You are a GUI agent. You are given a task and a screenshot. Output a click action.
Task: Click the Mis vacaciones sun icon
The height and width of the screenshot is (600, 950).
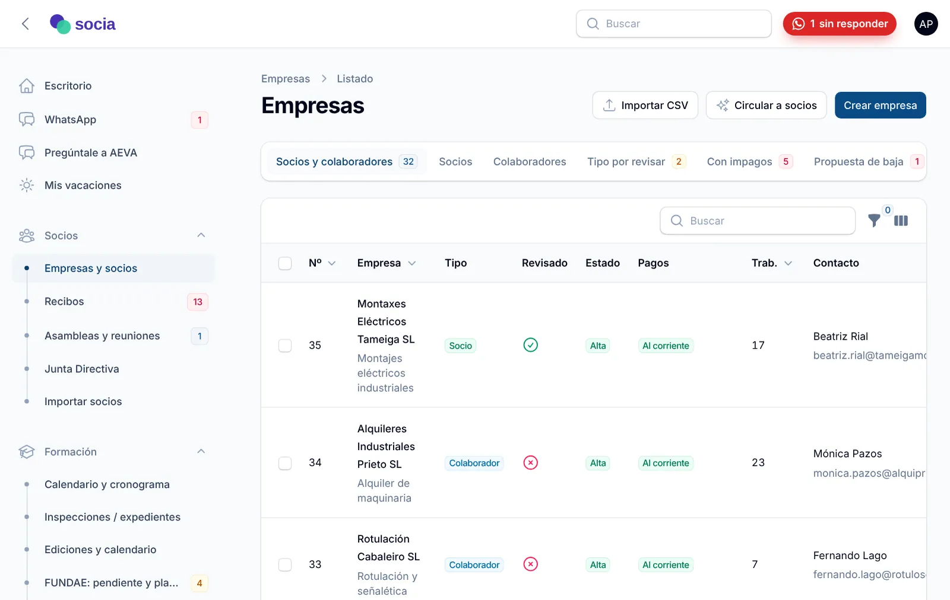pyautogui.click(x=27, y=185)
